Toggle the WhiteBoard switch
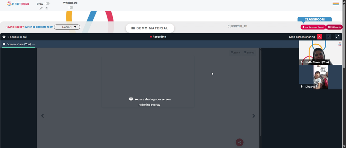Image resolution: width=346 pixels, height=148 pixels. (x=71, y=8)
